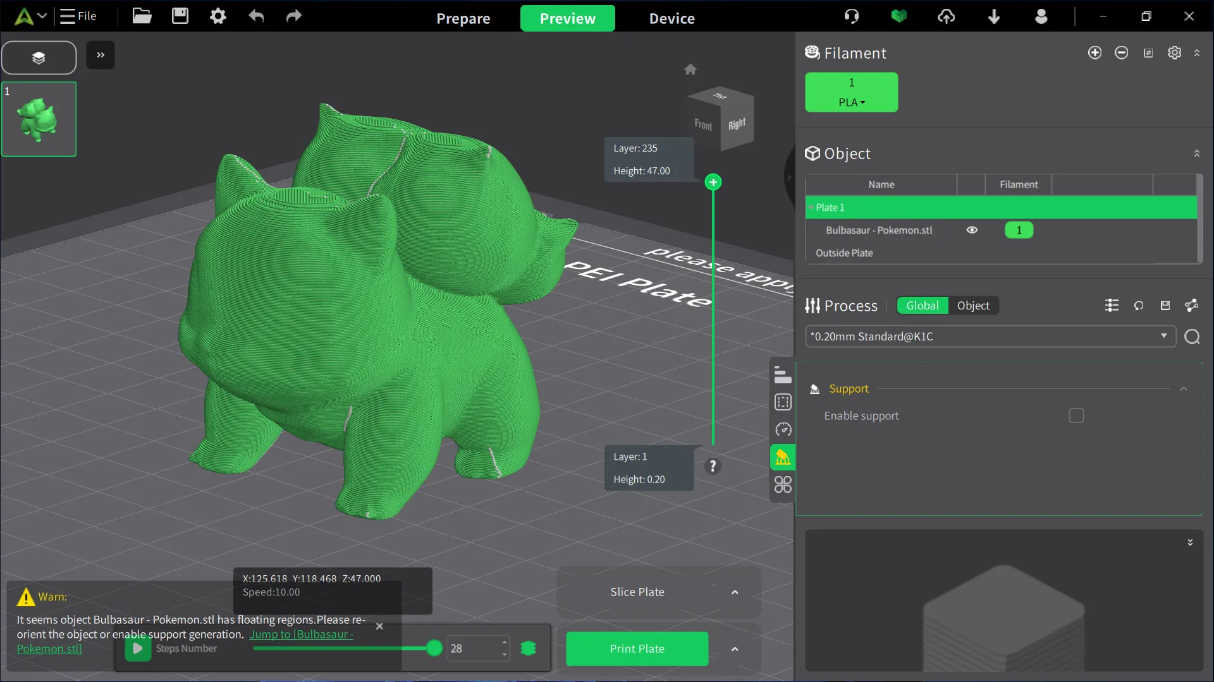Click the Right face of view cube
Screen dimensions: 1214x682
(x=737, y=124)
